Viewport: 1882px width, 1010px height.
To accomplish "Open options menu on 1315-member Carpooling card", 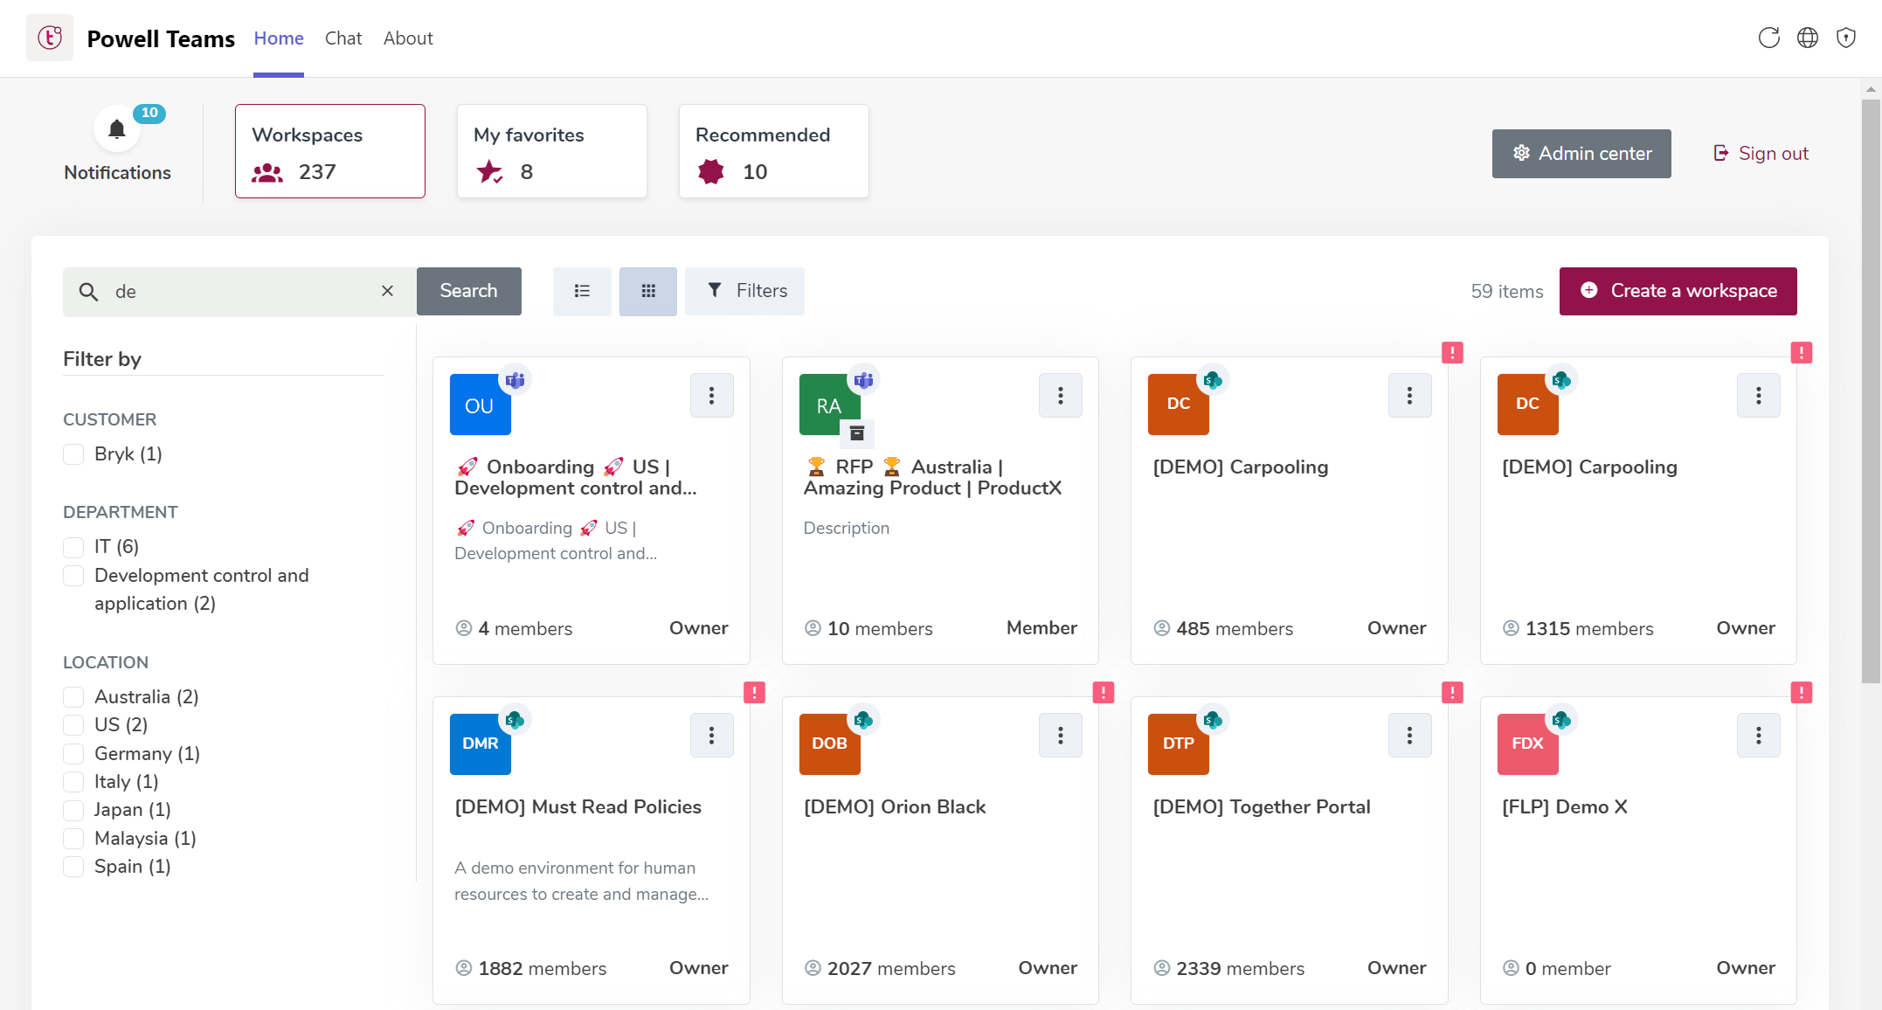I will tap(1759, 396).
